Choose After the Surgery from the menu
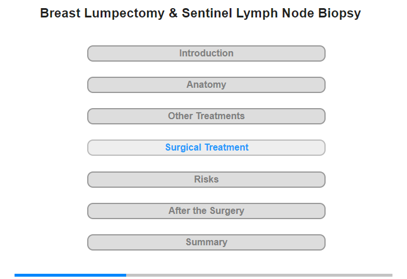The height and width of the screenshot is (279, 407). [206, 211]
